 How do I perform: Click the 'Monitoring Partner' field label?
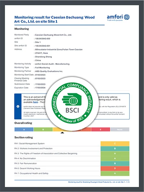point(23,71)
